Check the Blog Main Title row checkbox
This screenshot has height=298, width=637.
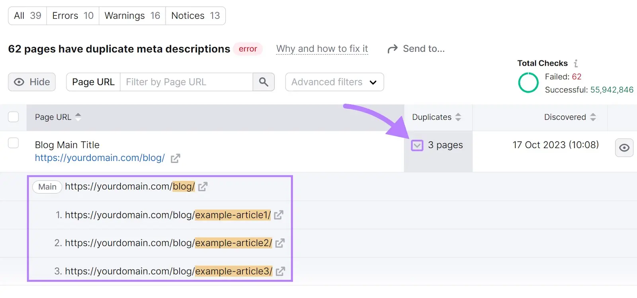click(x=14, y=143)
